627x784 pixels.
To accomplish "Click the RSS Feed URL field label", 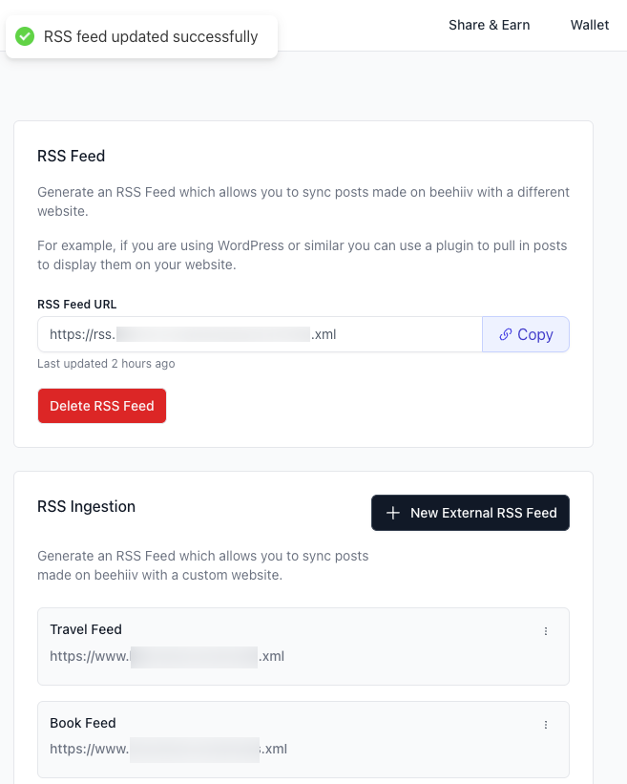I will 76,305.
